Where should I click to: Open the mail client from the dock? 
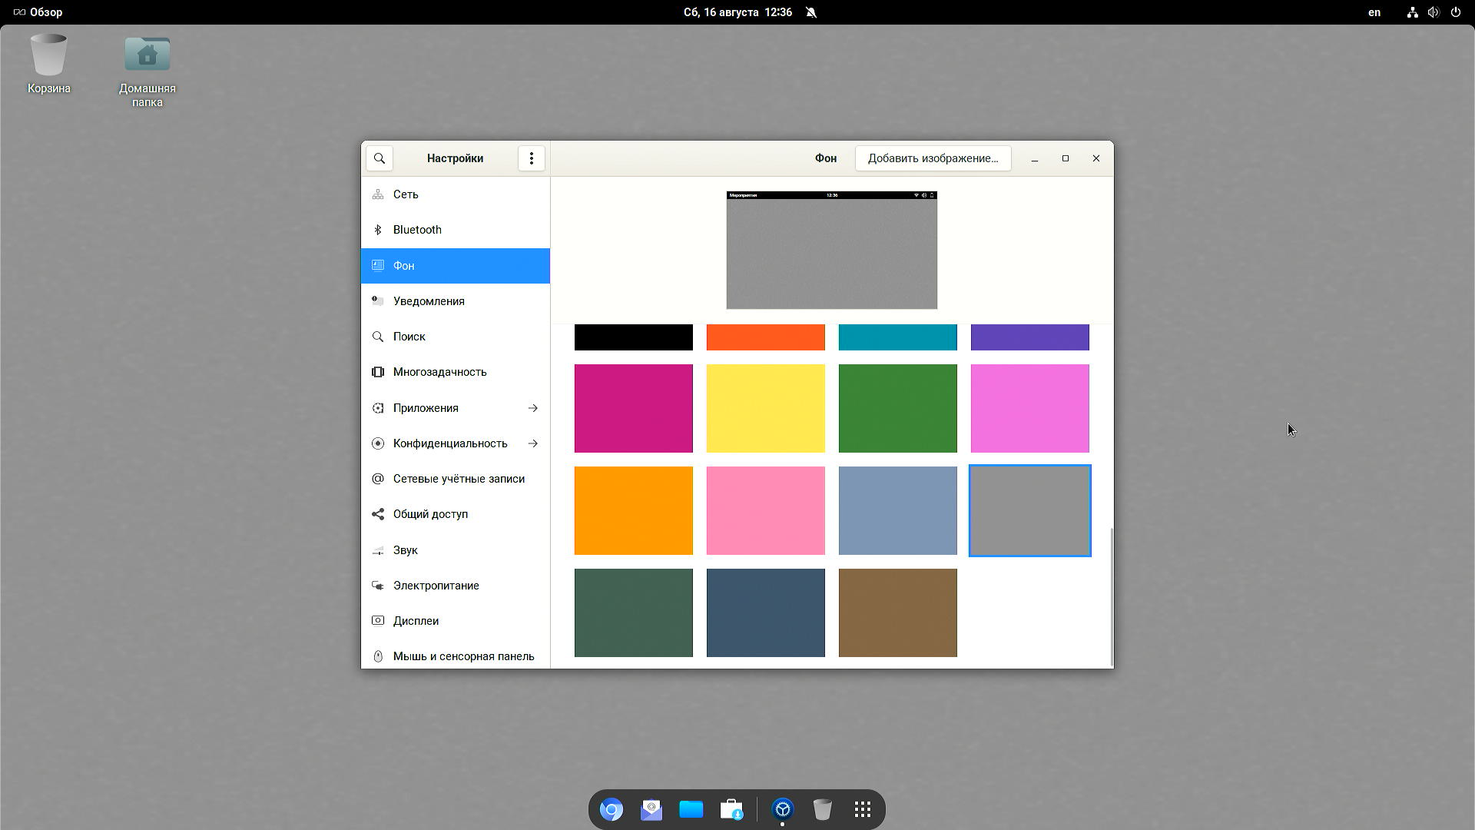tap(651, 809)
